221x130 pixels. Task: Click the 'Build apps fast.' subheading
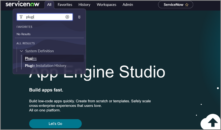46,90
